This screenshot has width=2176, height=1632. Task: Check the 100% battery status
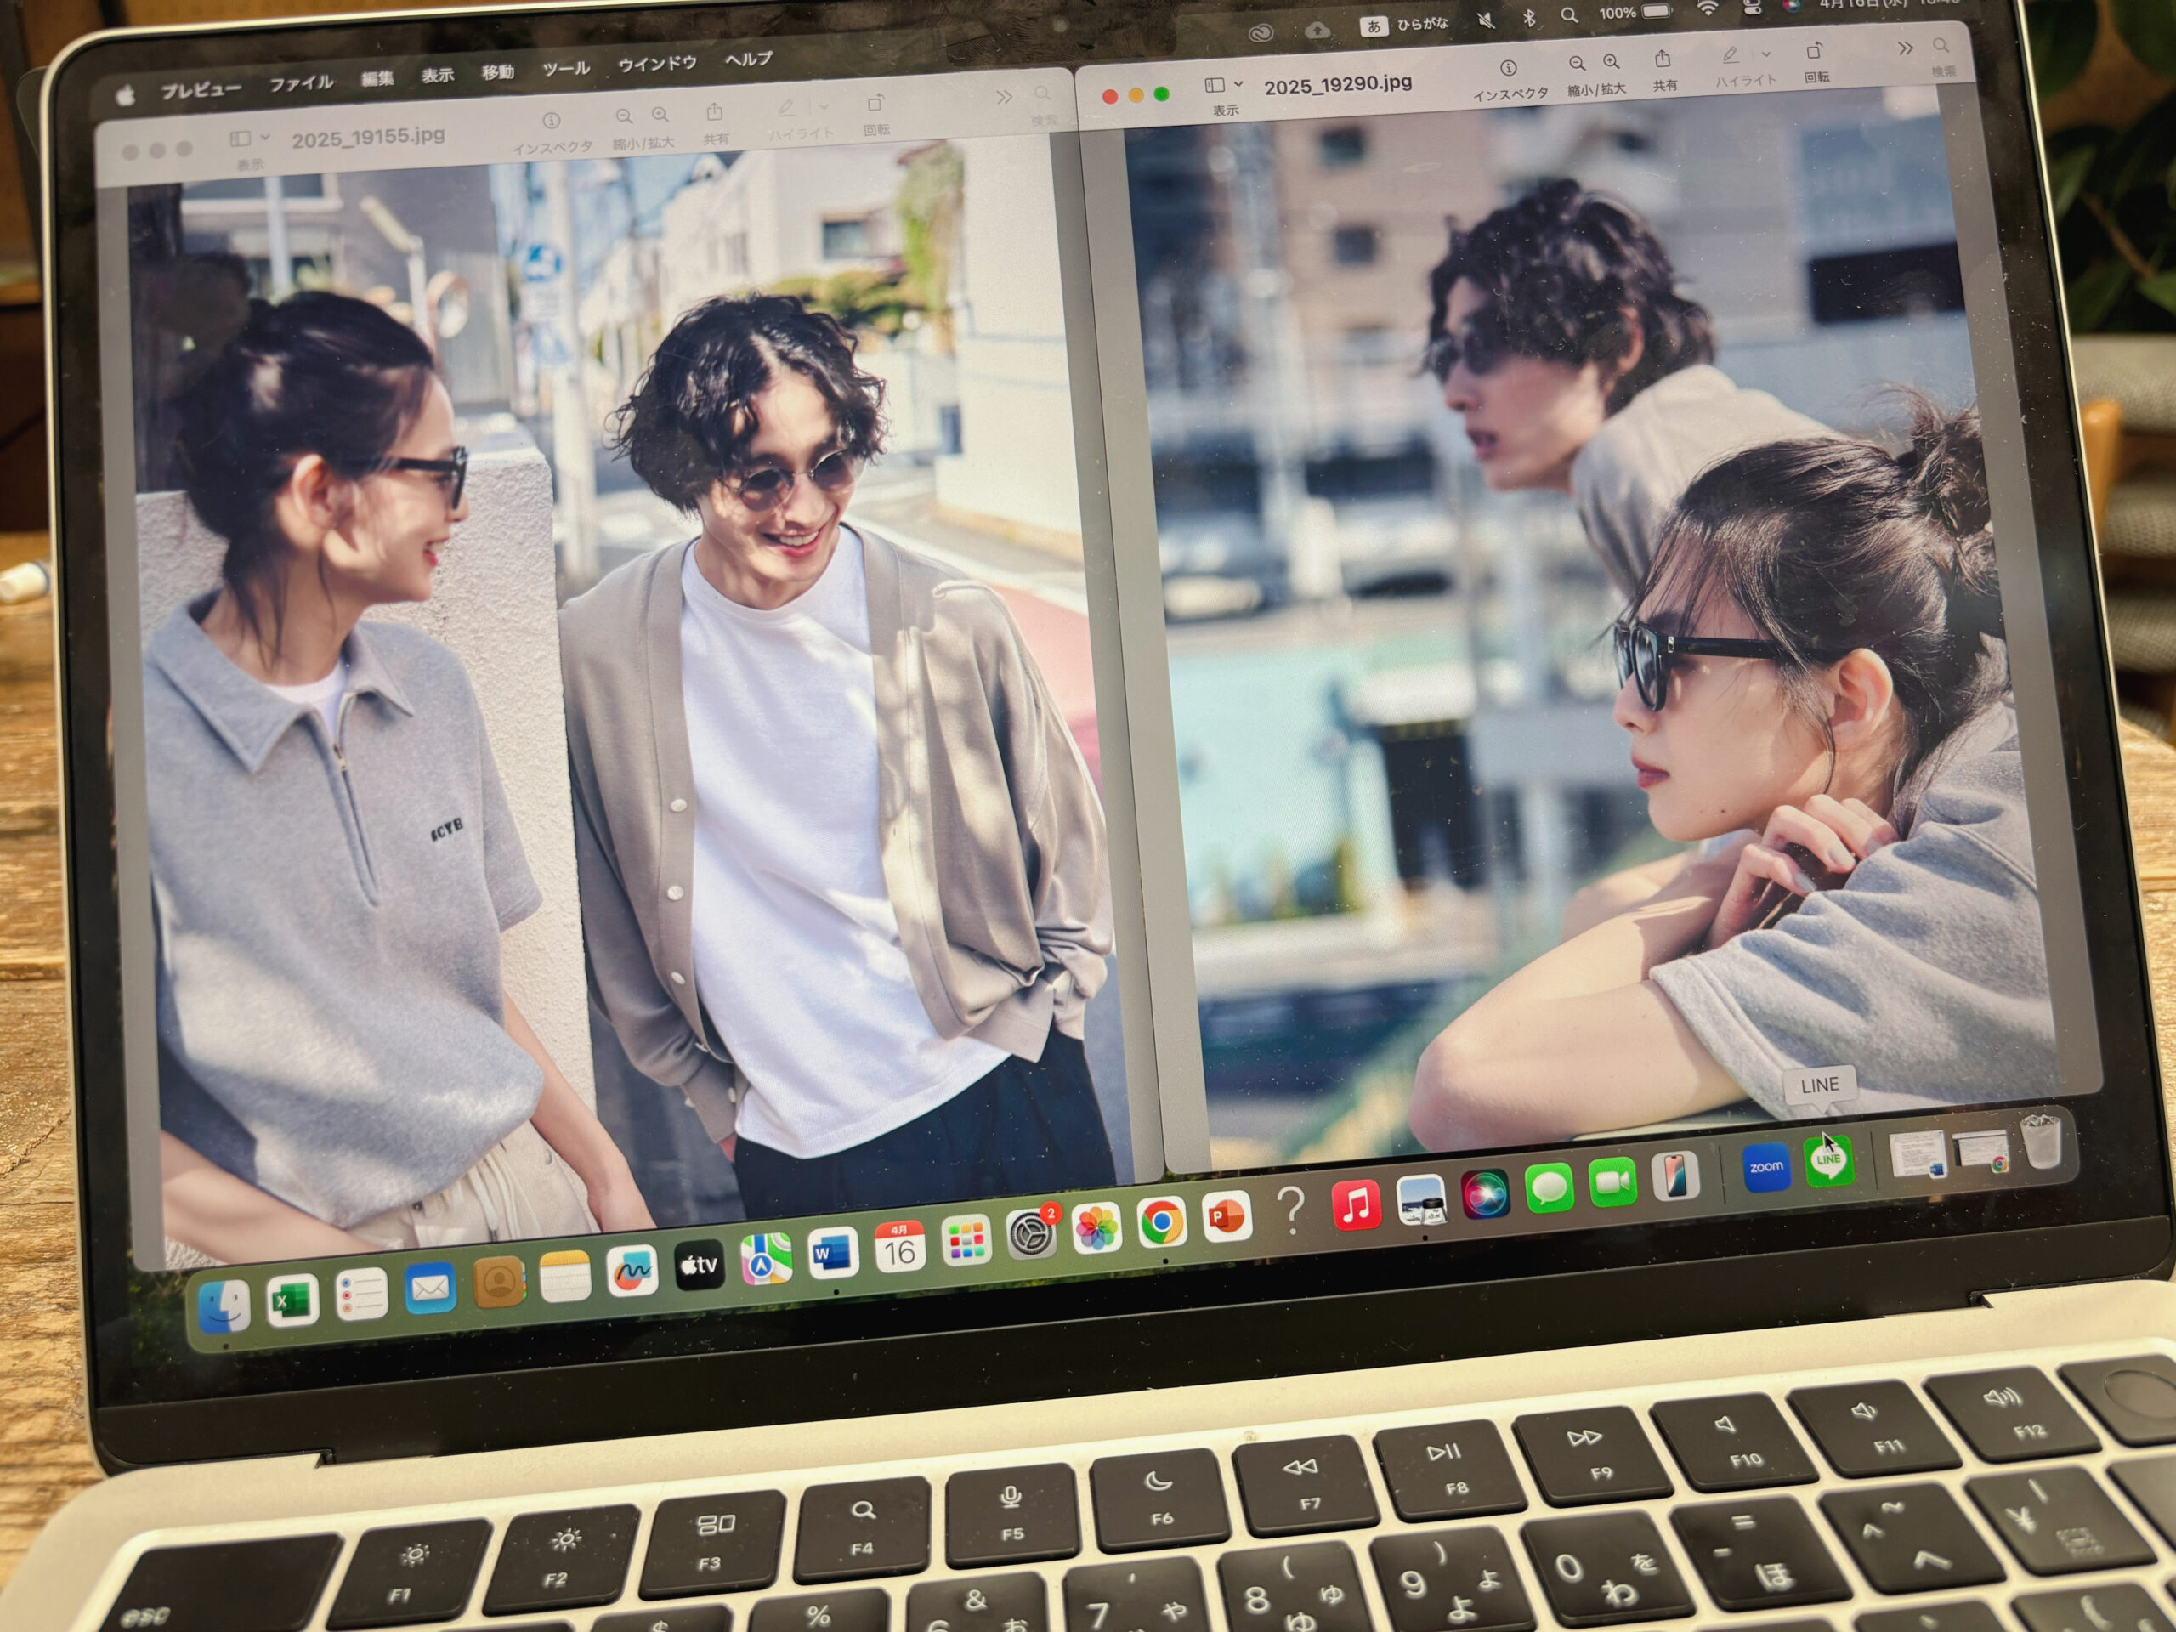click(x=1635, y=12)
